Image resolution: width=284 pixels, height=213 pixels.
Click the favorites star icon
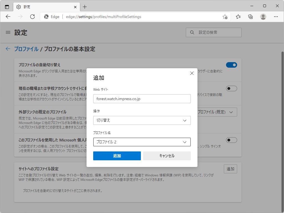click(238, 17)
